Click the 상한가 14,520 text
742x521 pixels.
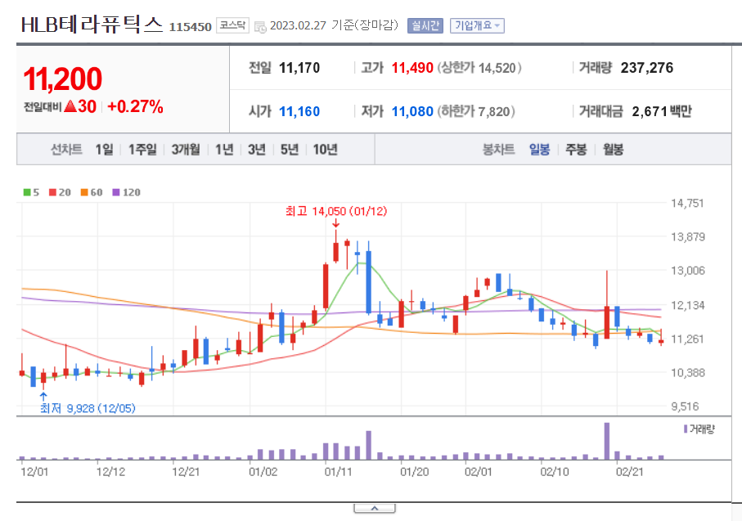pos(479,68)
